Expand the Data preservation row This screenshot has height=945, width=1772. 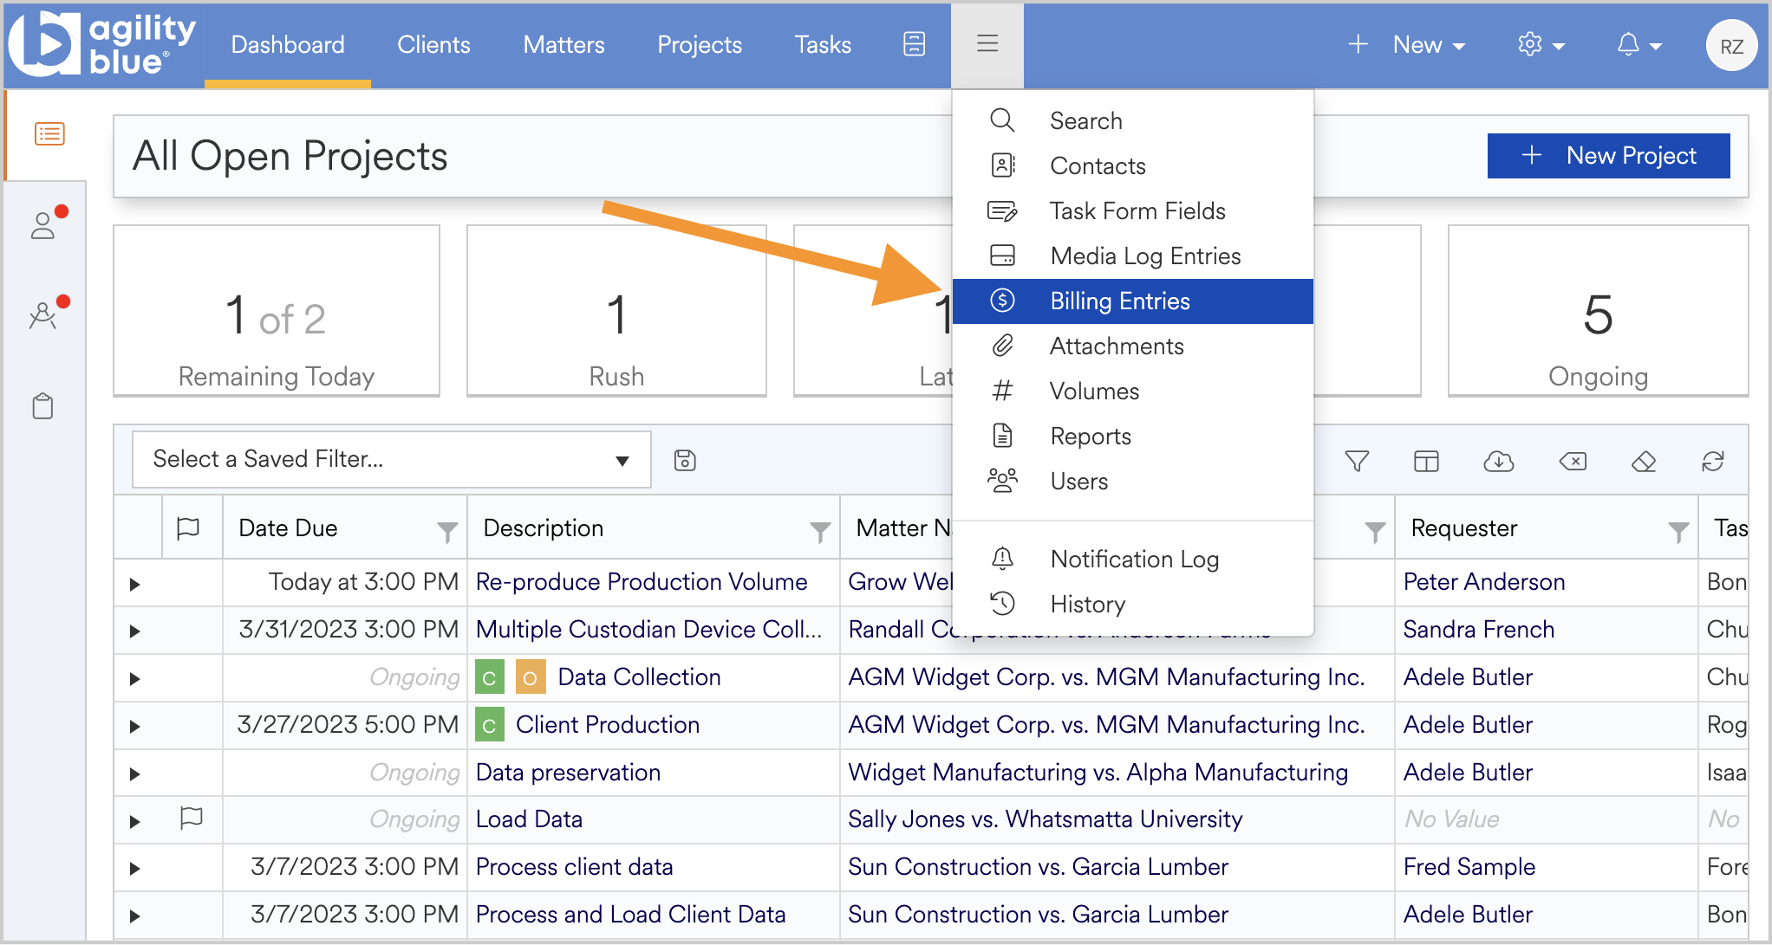click(134, 774)
